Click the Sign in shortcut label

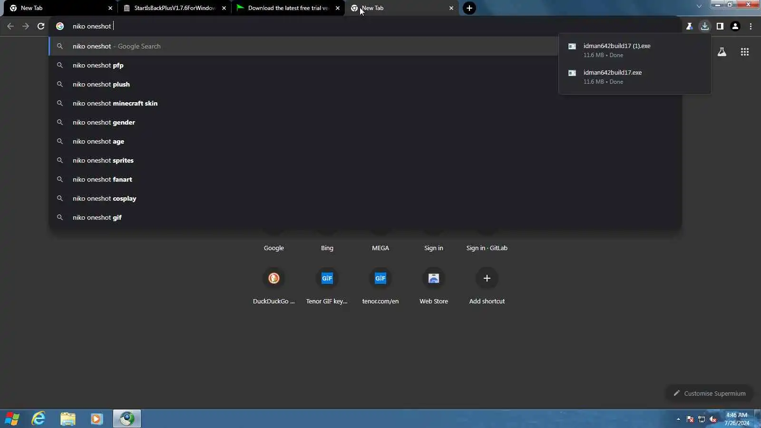click(434, 248)
